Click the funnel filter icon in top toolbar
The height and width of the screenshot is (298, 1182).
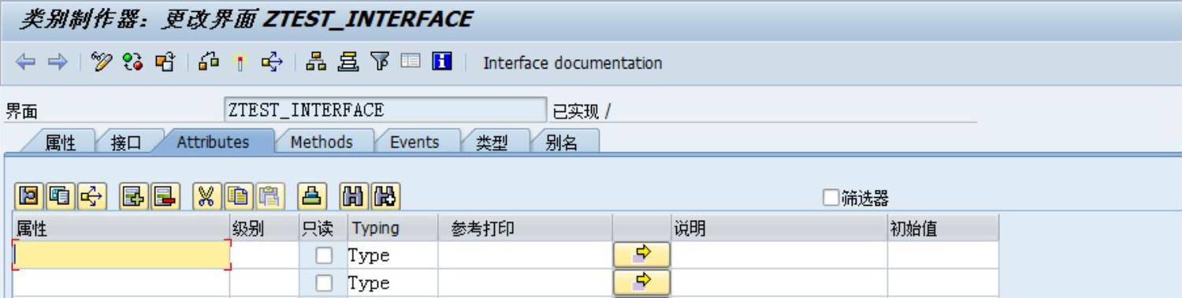coord(379,62)
